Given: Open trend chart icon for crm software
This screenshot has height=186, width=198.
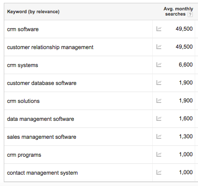Looking at the screenshot, I should (x=159, y=29).
